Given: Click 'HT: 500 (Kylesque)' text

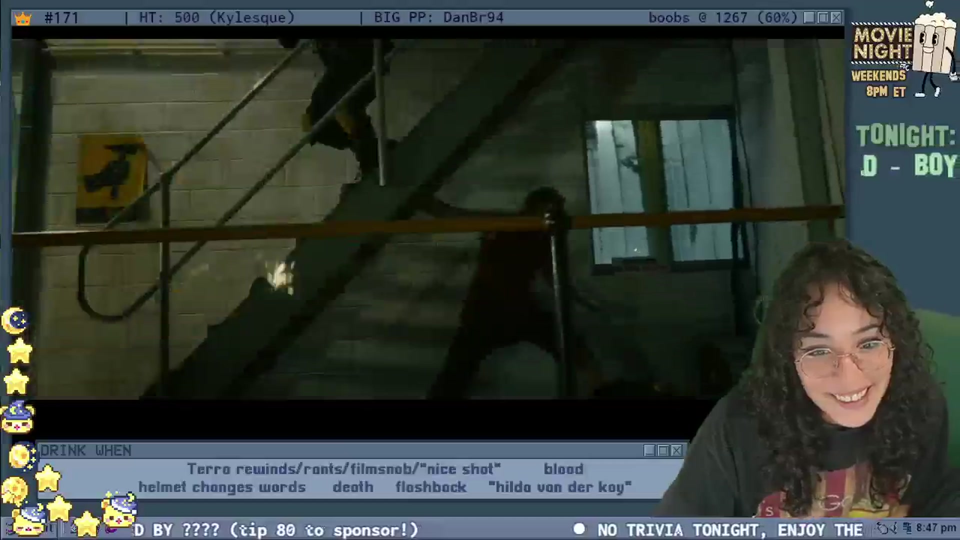Looking at the screenshot, I should tap(216, 18).
